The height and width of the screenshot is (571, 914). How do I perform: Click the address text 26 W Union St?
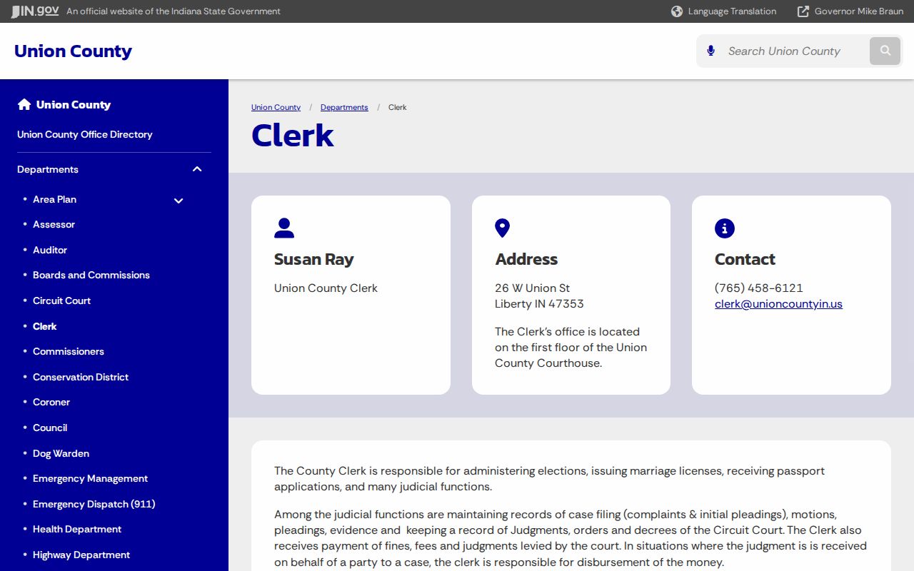pyautogui.click(x=532, y=288)
